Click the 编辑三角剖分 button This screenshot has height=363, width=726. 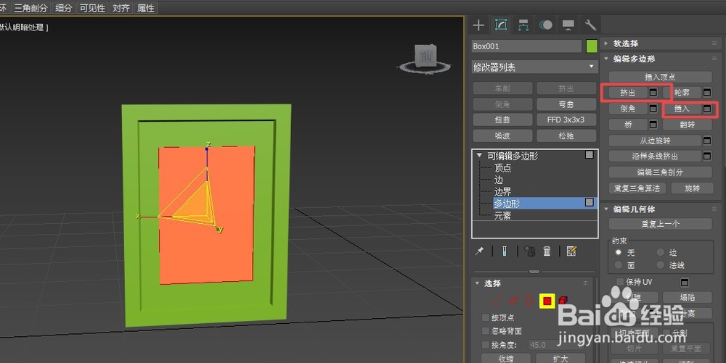coord(660,172)
